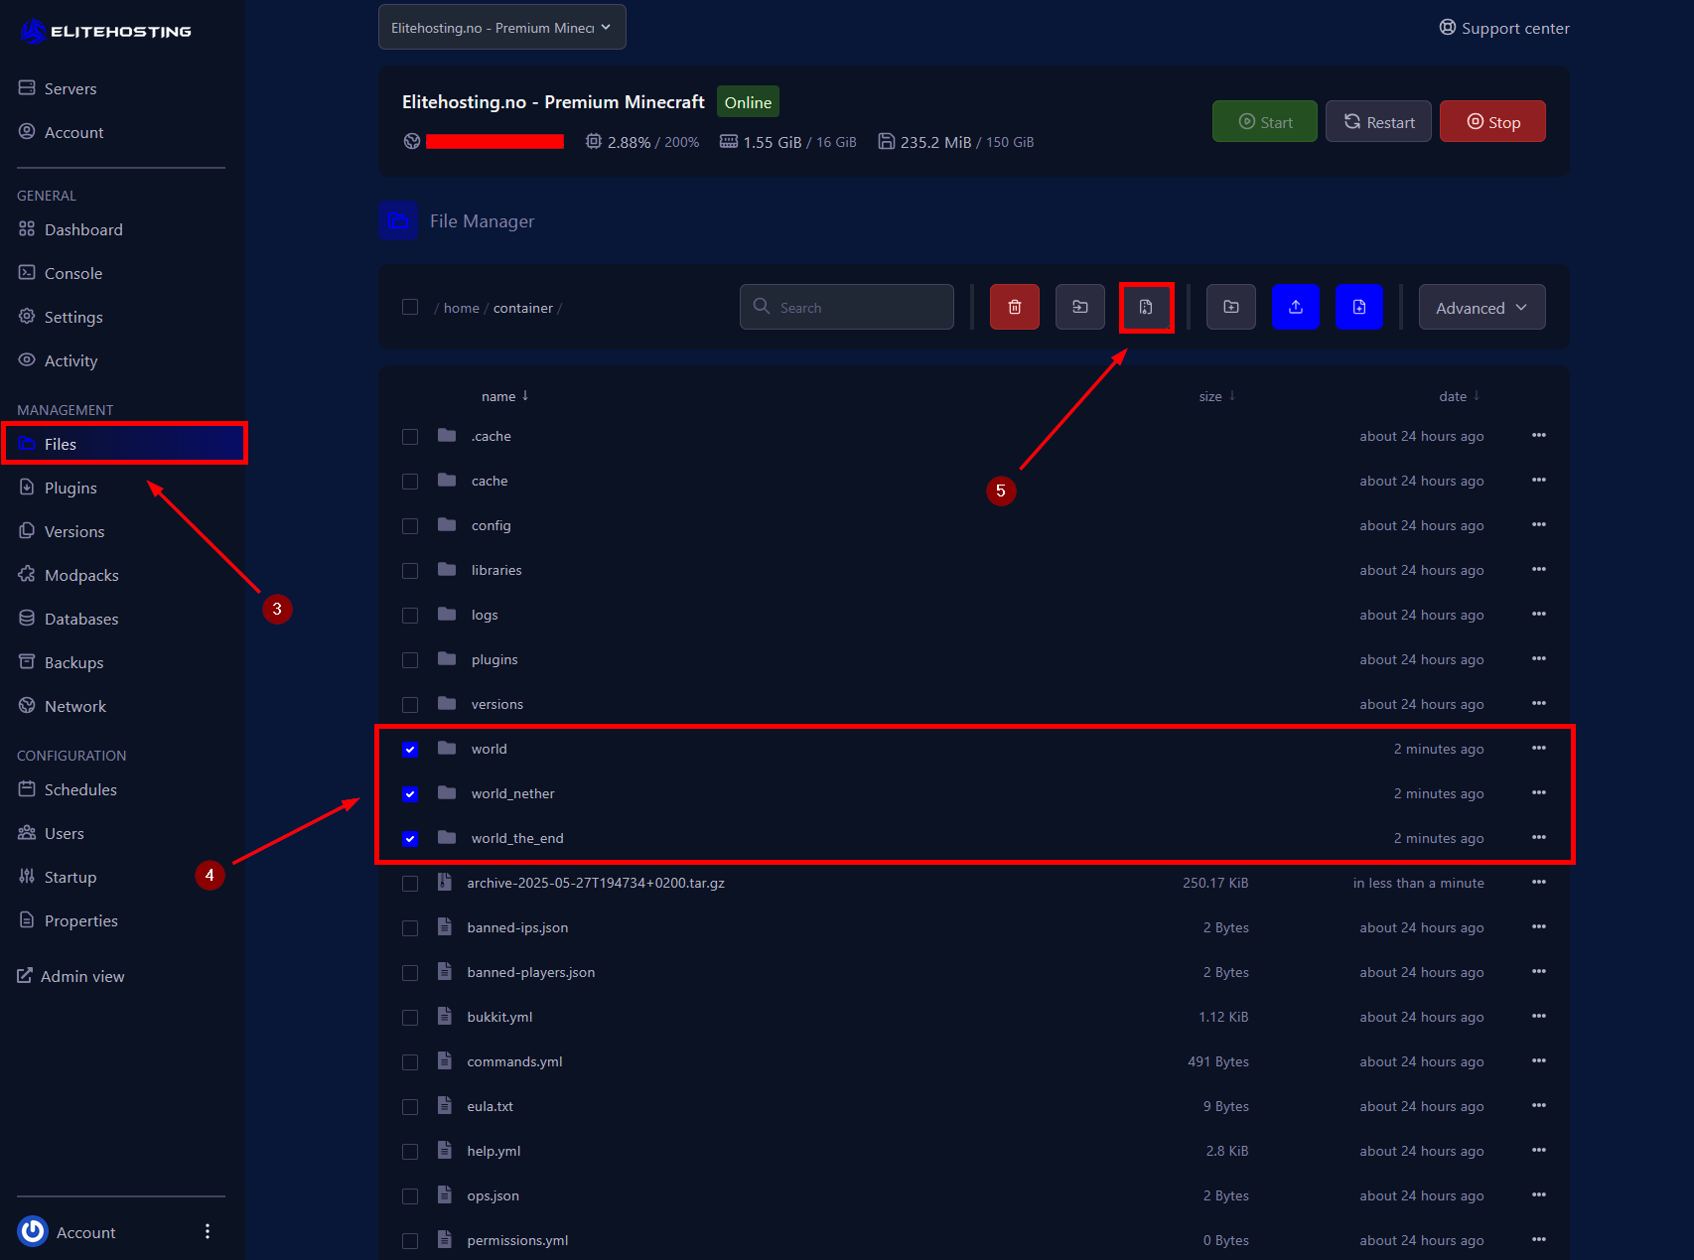Go to container in the breadcrumb path

(523, 308)
